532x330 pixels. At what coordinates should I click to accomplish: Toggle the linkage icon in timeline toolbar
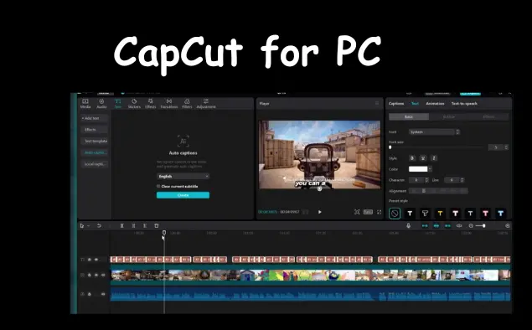448,225
